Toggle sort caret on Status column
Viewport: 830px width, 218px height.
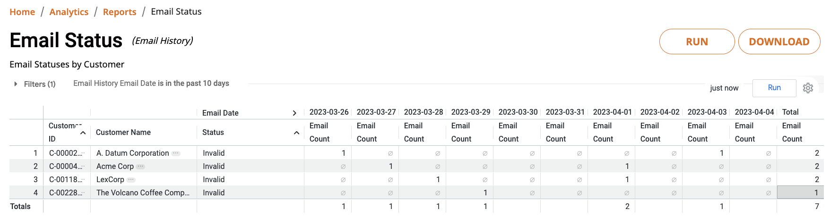tap(296, 133)
